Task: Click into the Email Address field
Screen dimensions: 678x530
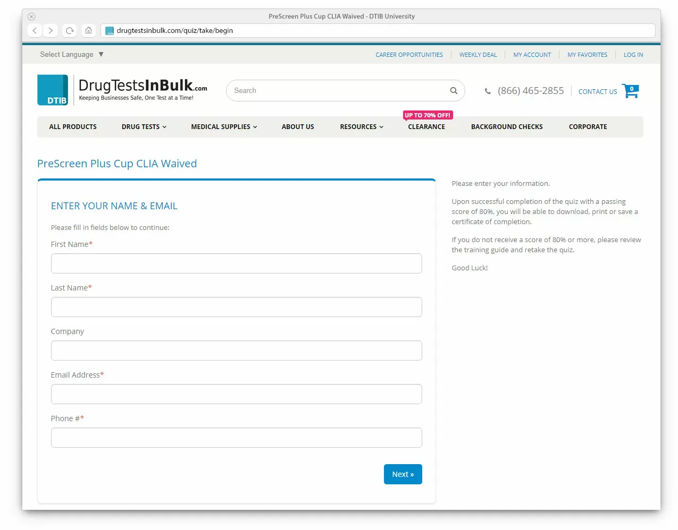Action: coord(237,394)
